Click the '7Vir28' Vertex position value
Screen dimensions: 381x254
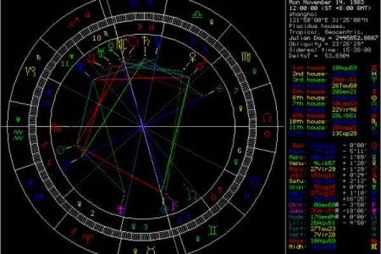click(x=324, y=235)
